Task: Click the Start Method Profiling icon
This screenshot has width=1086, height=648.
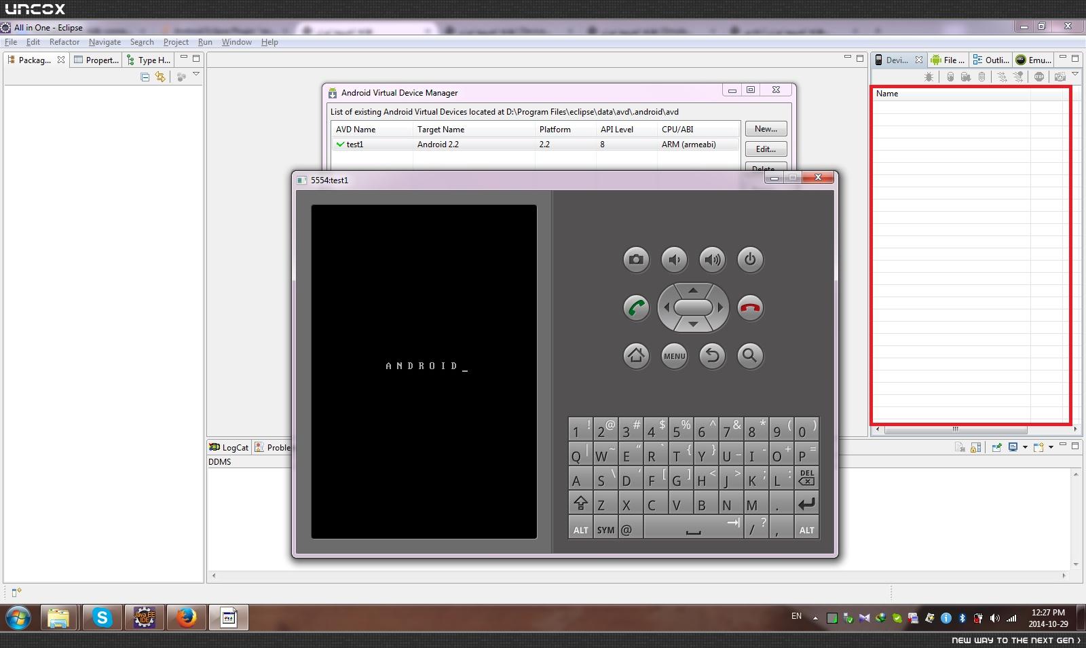Action: pos(1018,77)
